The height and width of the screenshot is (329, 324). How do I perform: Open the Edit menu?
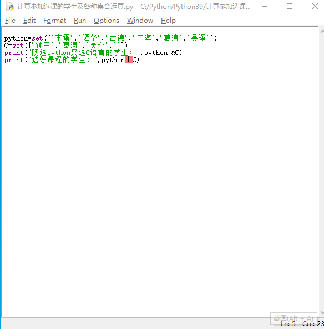29,21
